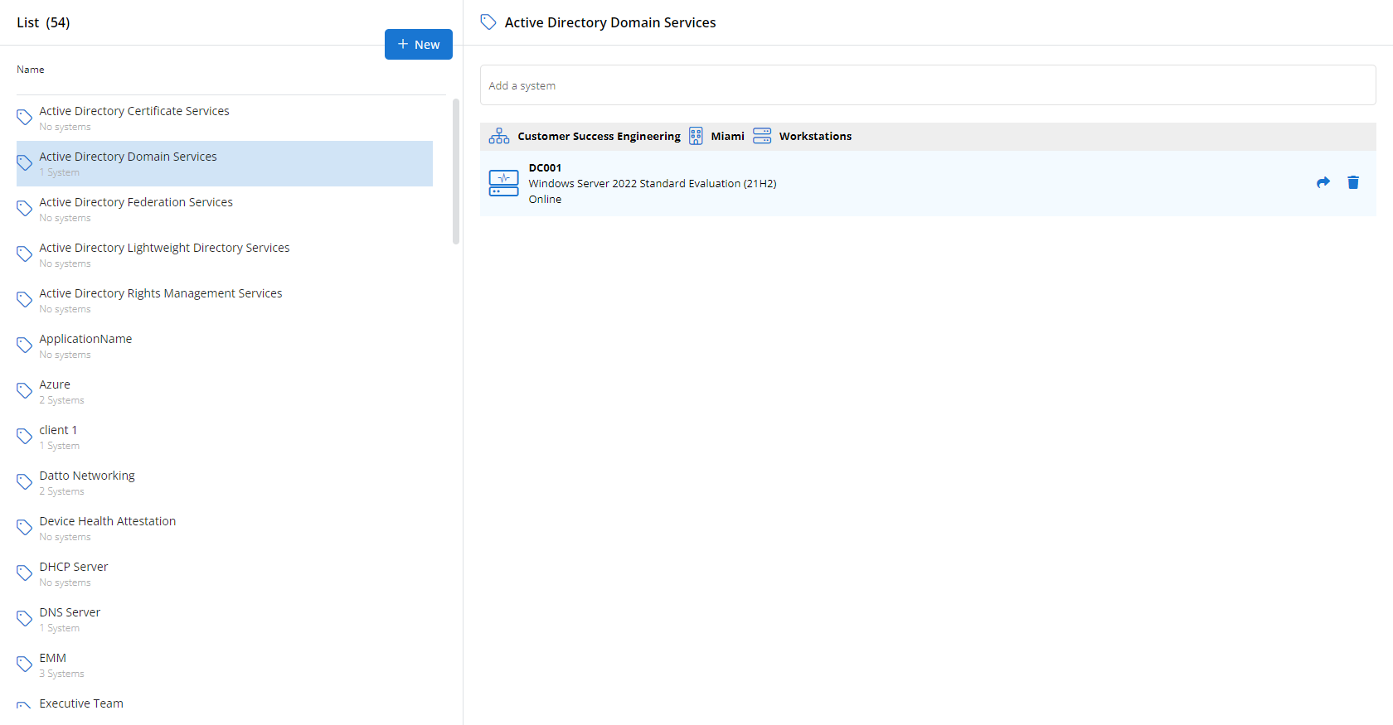The image size is (1393, 725).
Task: Click the Name column header
Action: pos(31,70)
